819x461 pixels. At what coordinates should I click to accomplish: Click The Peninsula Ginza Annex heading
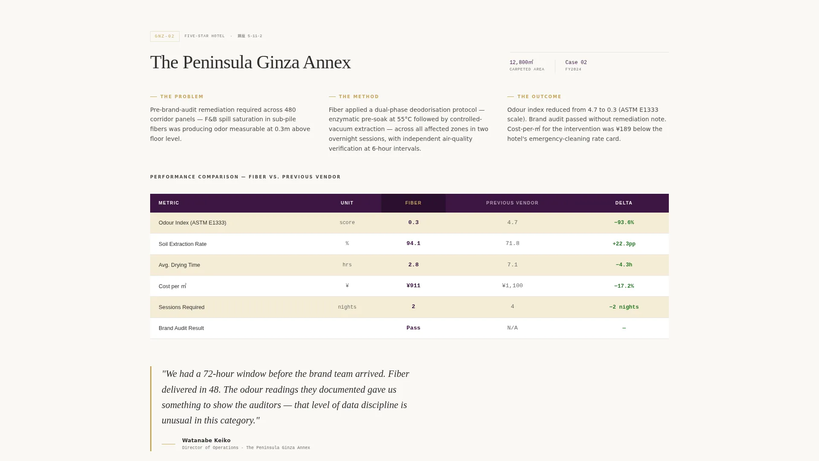[x=250, y=62]
